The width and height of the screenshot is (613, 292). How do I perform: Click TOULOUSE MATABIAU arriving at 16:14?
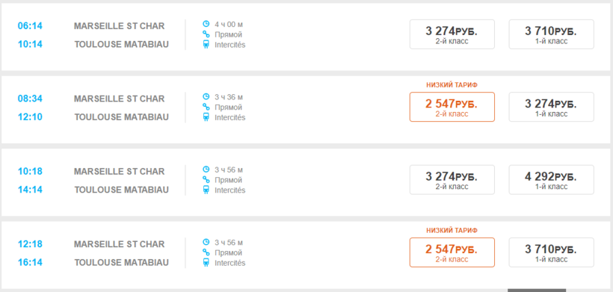[x=122, y=262]
